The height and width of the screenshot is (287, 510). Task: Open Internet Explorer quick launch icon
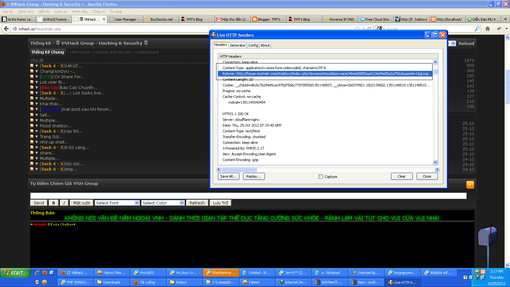click(37, 273)
